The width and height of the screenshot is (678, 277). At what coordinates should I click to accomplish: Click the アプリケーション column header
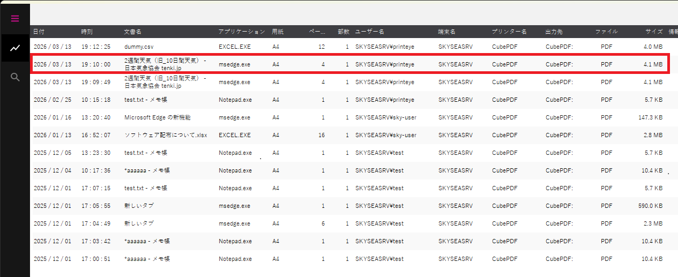tap(242, 32)
